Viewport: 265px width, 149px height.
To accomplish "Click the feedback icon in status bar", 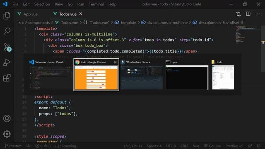I will click(250, 146).
